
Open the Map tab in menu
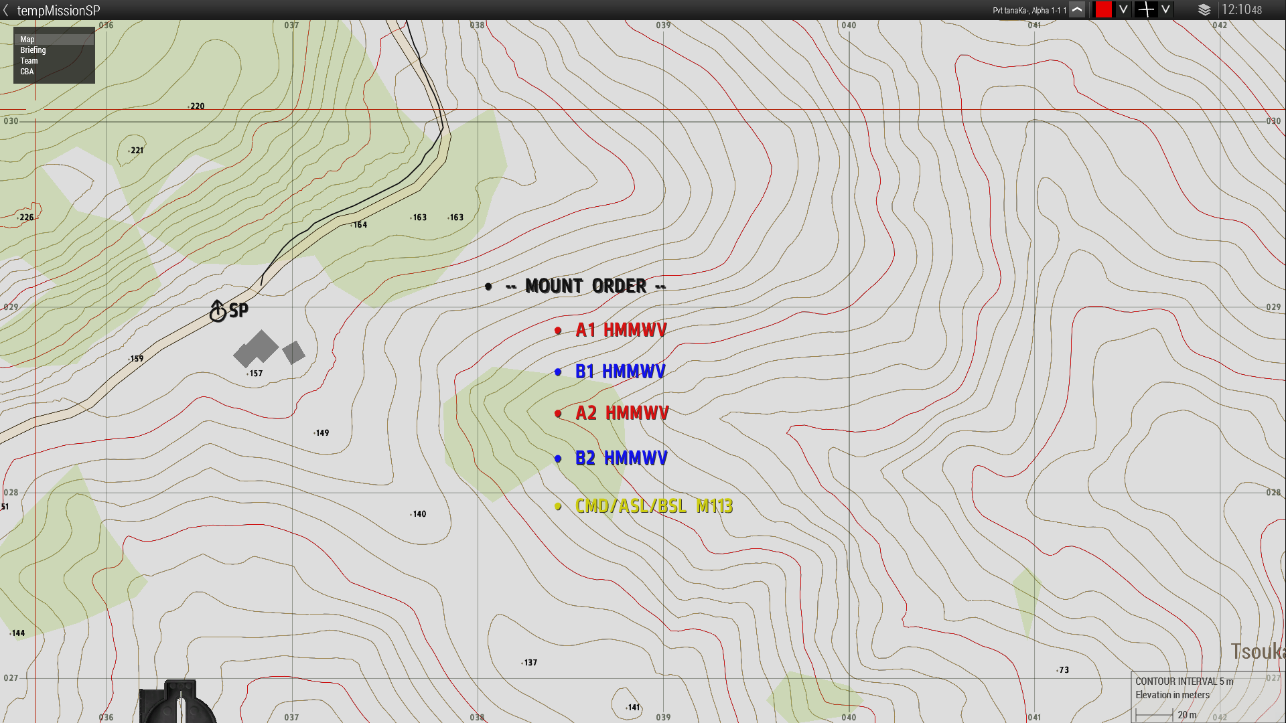[x=27, y=39]
